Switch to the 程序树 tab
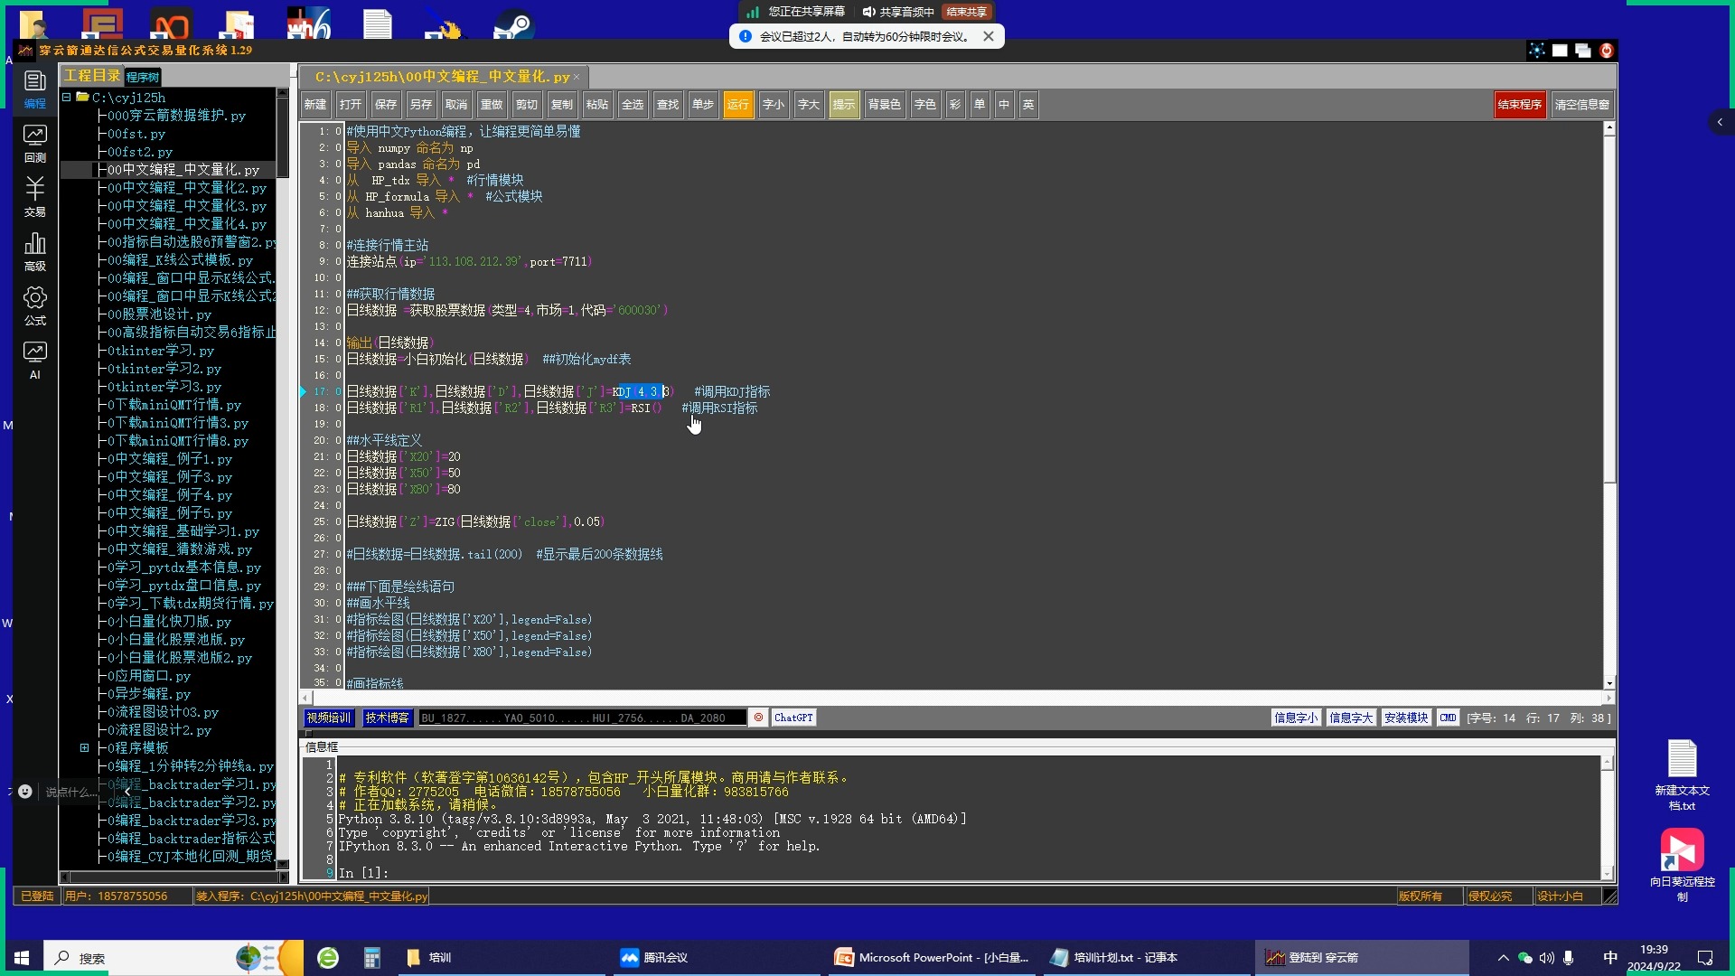Image resolution: width=1735 pixels, height=976 pixels. pyautogui.click(x=143, y=77)
